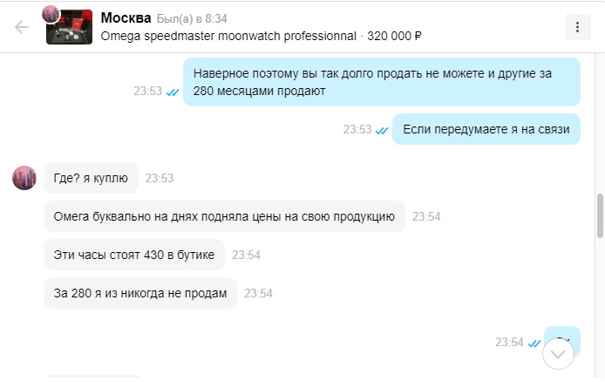Click the chat vertical scrollbar thumb
This screenshot has width=605, height=382.
[x=600, y=216]
